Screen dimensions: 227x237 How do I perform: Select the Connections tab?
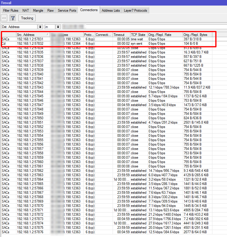(89, 10)
